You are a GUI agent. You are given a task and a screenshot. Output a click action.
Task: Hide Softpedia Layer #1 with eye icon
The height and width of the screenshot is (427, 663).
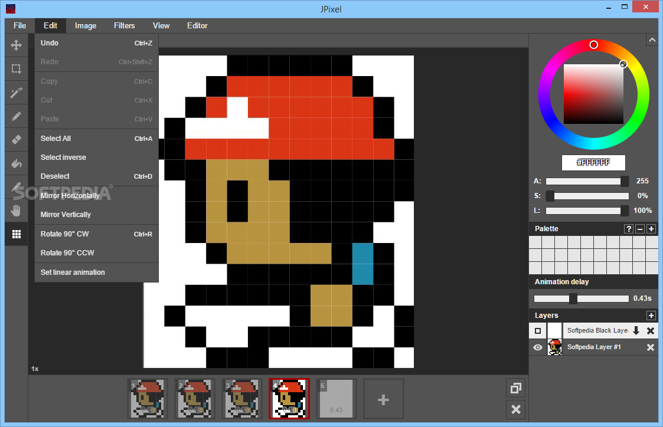click(x=538, y=347)
